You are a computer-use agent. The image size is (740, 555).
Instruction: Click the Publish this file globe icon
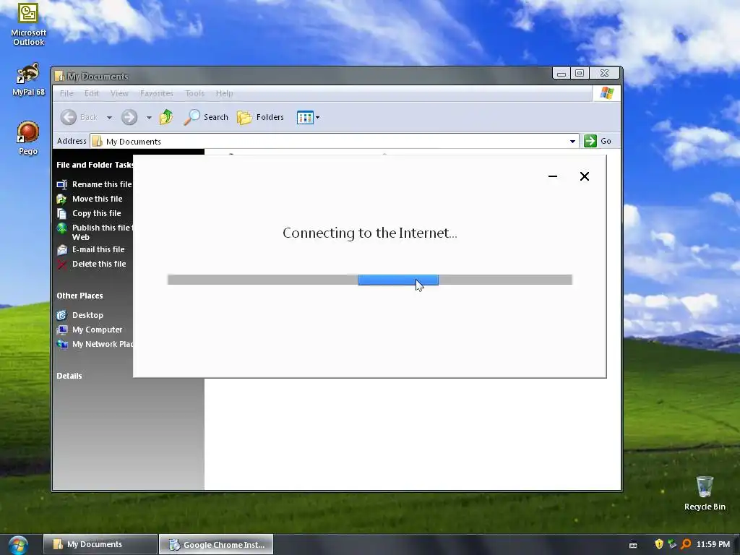(x=62, y=228)
